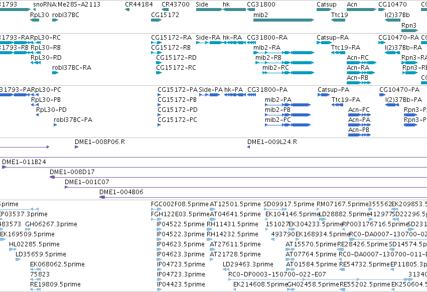Click the EK068062.5prime EST label
Viewport: 427px width, 292px height.
[58, 264]
